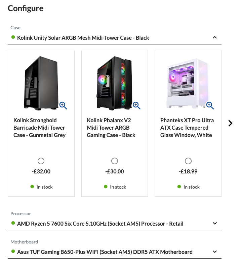Click selected Kolink Unity Solar ARGB case row

coord(115,38)
